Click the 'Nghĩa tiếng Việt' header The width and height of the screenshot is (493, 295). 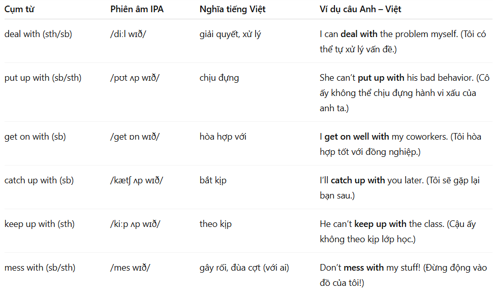point(232,9)
